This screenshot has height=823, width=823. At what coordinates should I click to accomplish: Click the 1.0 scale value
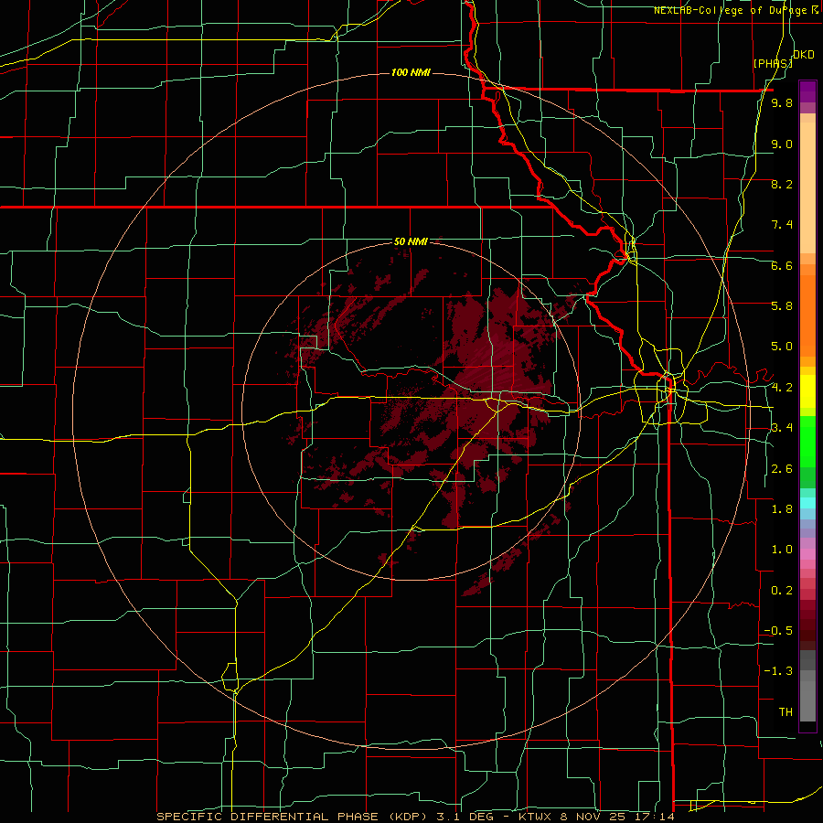tap(782, 550)
